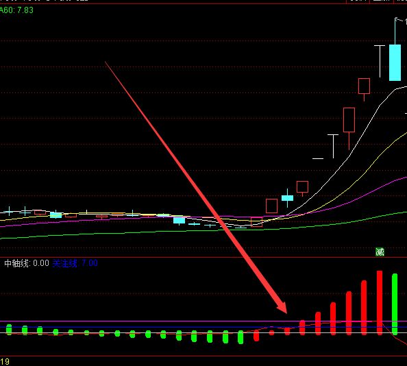
Task: Select the cyan candle with long wick
Action: 287,198
